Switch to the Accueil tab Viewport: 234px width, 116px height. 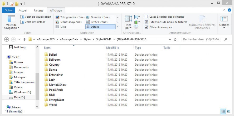23,11
